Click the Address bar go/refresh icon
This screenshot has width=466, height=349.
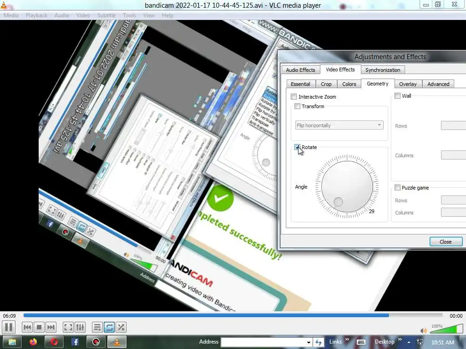318,342
